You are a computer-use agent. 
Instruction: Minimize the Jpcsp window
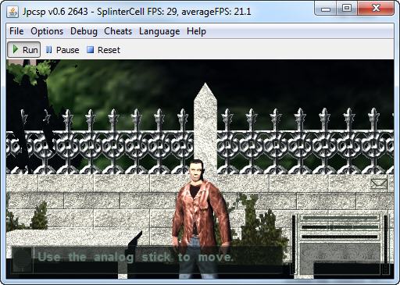326,9
